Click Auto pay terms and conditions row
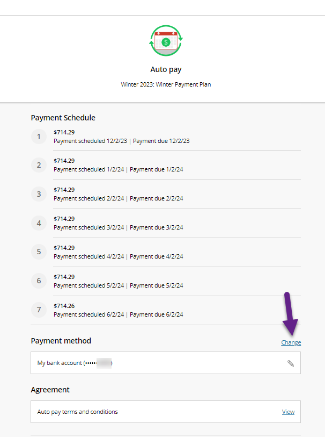 166,412
